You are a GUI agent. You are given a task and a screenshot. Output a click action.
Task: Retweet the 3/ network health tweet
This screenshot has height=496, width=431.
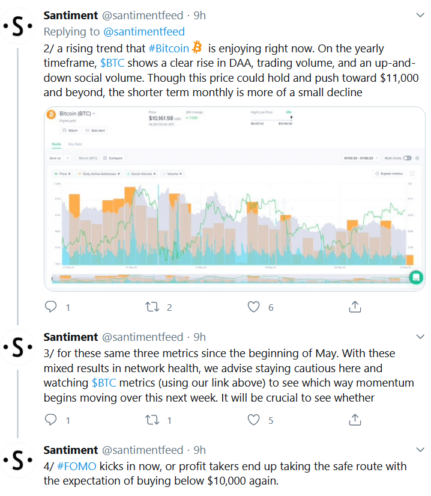pyautogui.click(x=152, y=420)
